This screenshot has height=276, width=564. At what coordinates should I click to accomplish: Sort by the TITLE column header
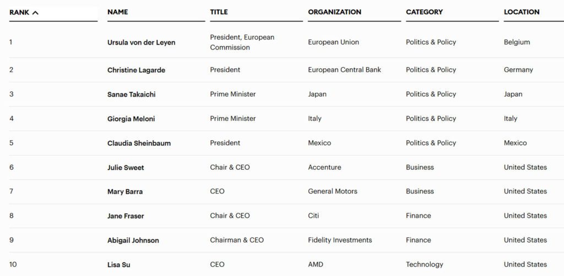pyautogui.click(x=219, y=12)
